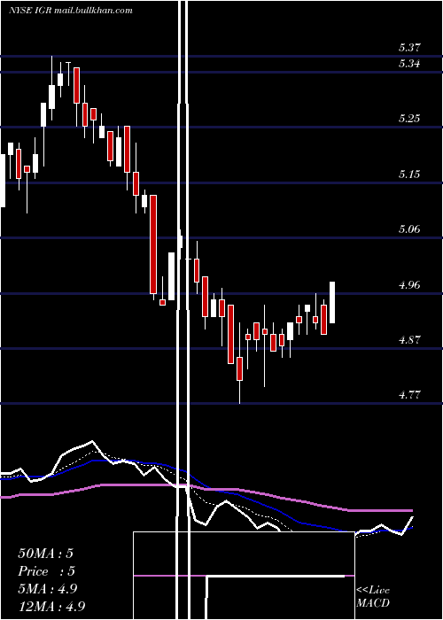443x620 pixels.
Task: Click the <<Live MACD label
Action: click(x=373, y=597)
